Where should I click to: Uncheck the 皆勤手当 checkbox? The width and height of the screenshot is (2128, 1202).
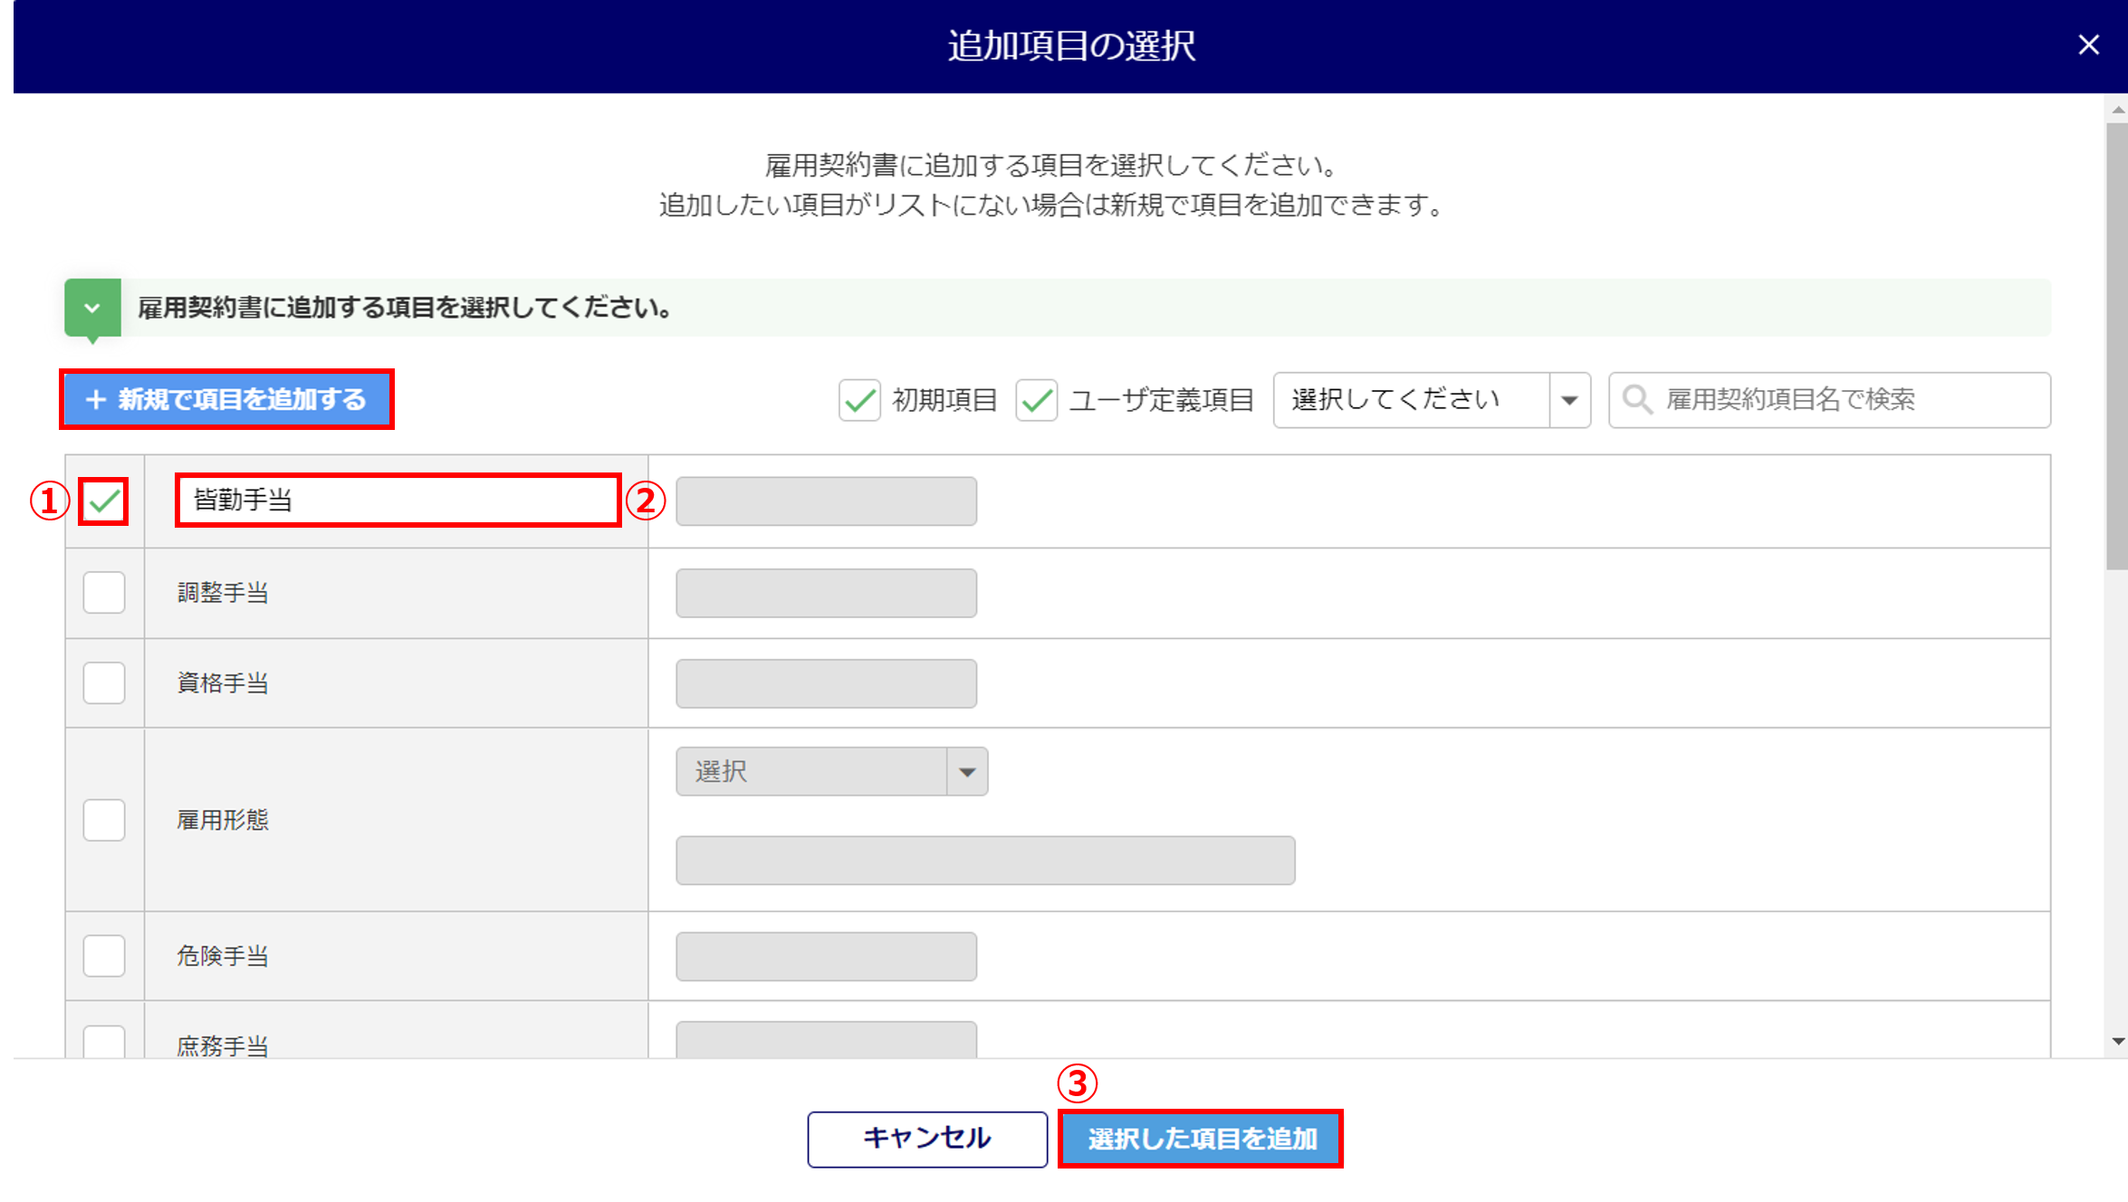[x=104, y=501]
